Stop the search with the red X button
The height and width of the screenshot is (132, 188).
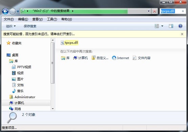click(154, 11)
